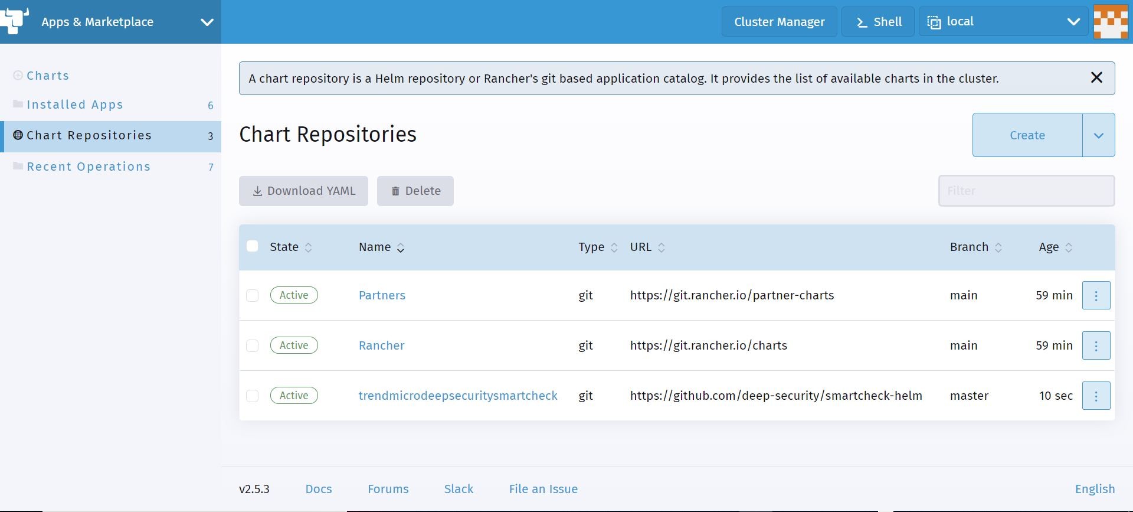Click the Download YAML button
This screenshot has height=512, width=1133.
click(x=303, y=191)
